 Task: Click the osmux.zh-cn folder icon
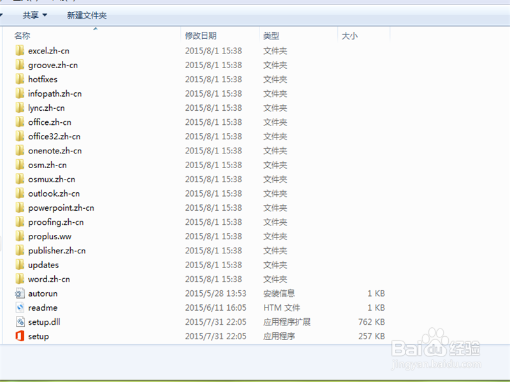point(20,179)
